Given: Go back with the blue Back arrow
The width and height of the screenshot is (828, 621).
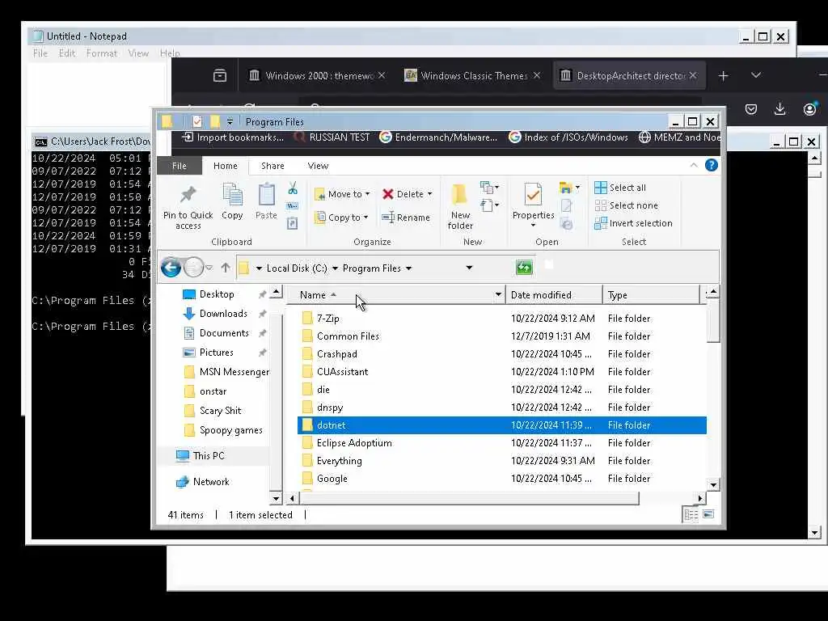Looking at the screenshot, I should tap(171, 268).
